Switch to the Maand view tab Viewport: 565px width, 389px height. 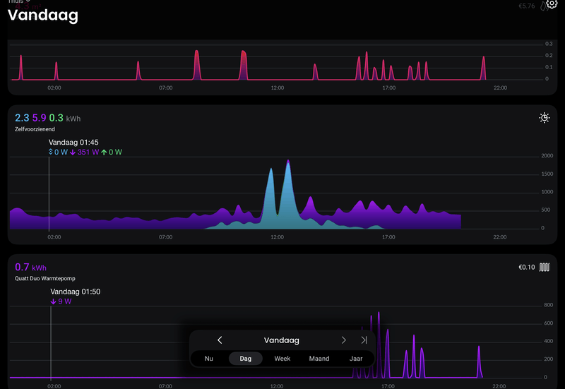click(x=319, y=359)
